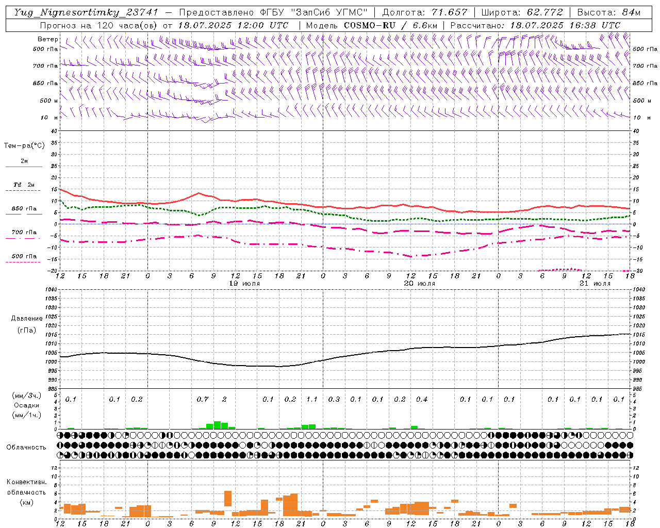Click the "Прогноз на 120 часа(ов)" forecast text
This screenshot has width=660, height=528.
[x=99, y=25]
